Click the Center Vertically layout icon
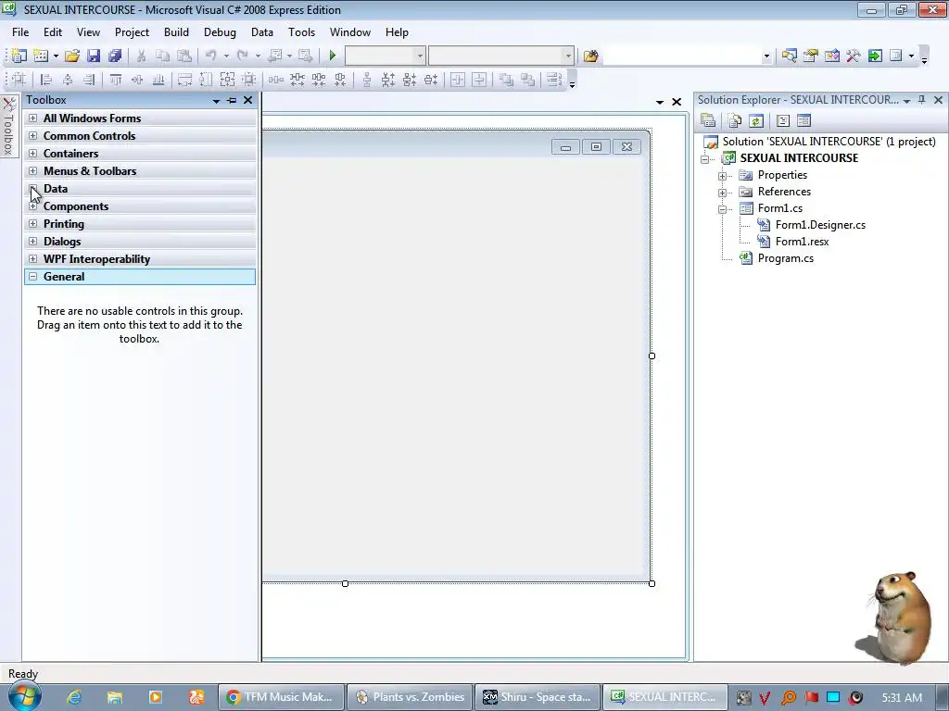 click(x=479, y=80)
